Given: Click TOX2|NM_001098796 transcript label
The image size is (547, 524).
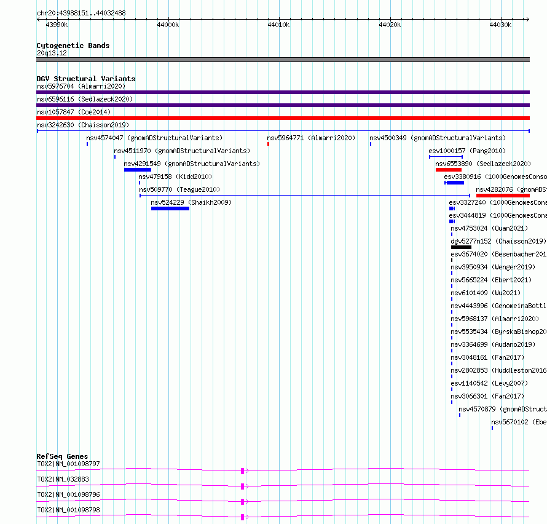Looking at the screenshot, I should [68, 494].
